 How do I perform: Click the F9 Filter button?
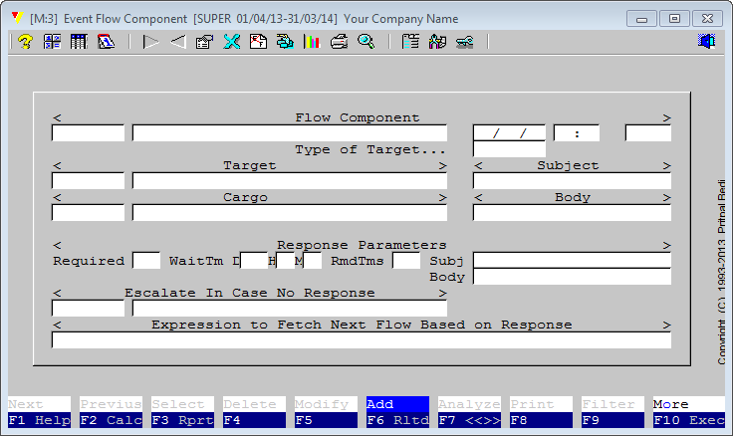coord(612,412)
